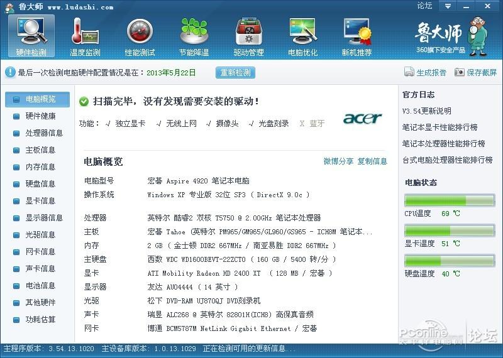Click the 西数 WDC WD1600BEVT hard disk value

click(x=241, y=259)
